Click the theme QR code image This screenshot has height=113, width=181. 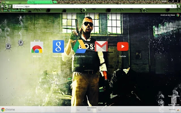point(174,101)
